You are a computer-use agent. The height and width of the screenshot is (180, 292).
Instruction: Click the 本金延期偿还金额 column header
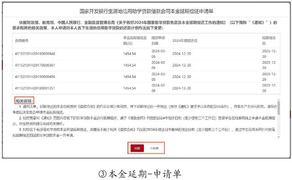click(134, 40)
